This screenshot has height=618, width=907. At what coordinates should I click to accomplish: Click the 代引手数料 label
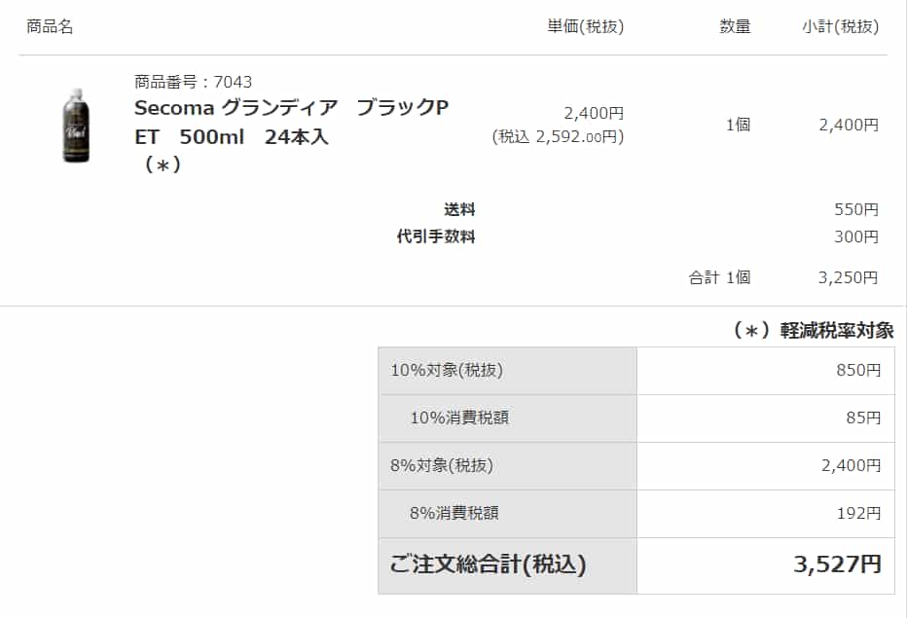[x=436, y=236]
